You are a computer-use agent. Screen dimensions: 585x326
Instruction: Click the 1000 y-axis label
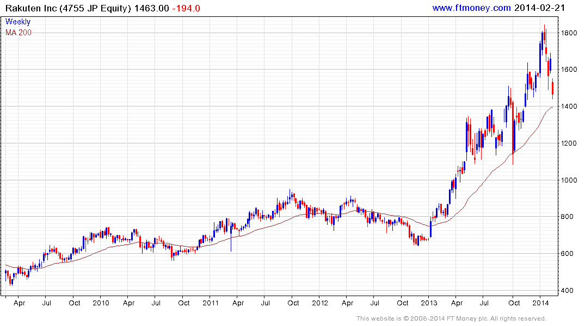569,180
